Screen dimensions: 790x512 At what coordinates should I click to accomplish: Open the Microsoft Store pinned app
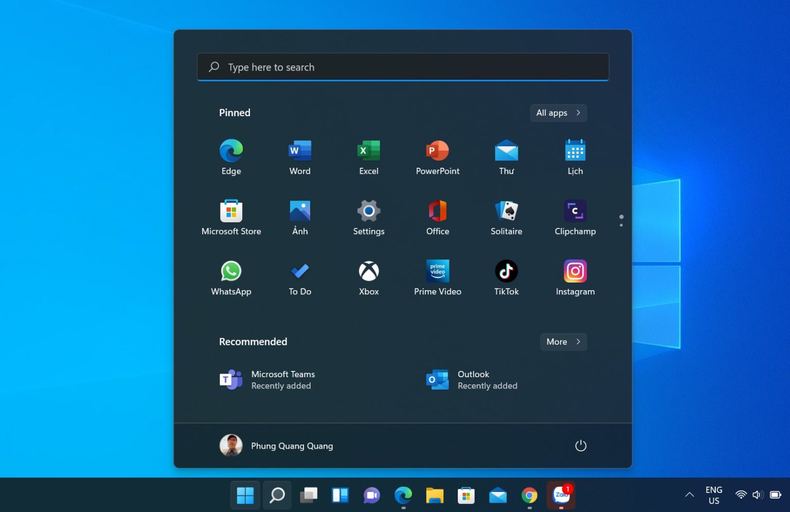coord(231,217)
